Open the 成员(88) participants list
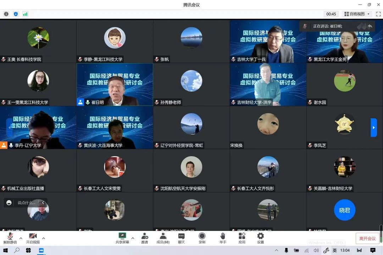The image size is (383, 255). pos(163,238)
